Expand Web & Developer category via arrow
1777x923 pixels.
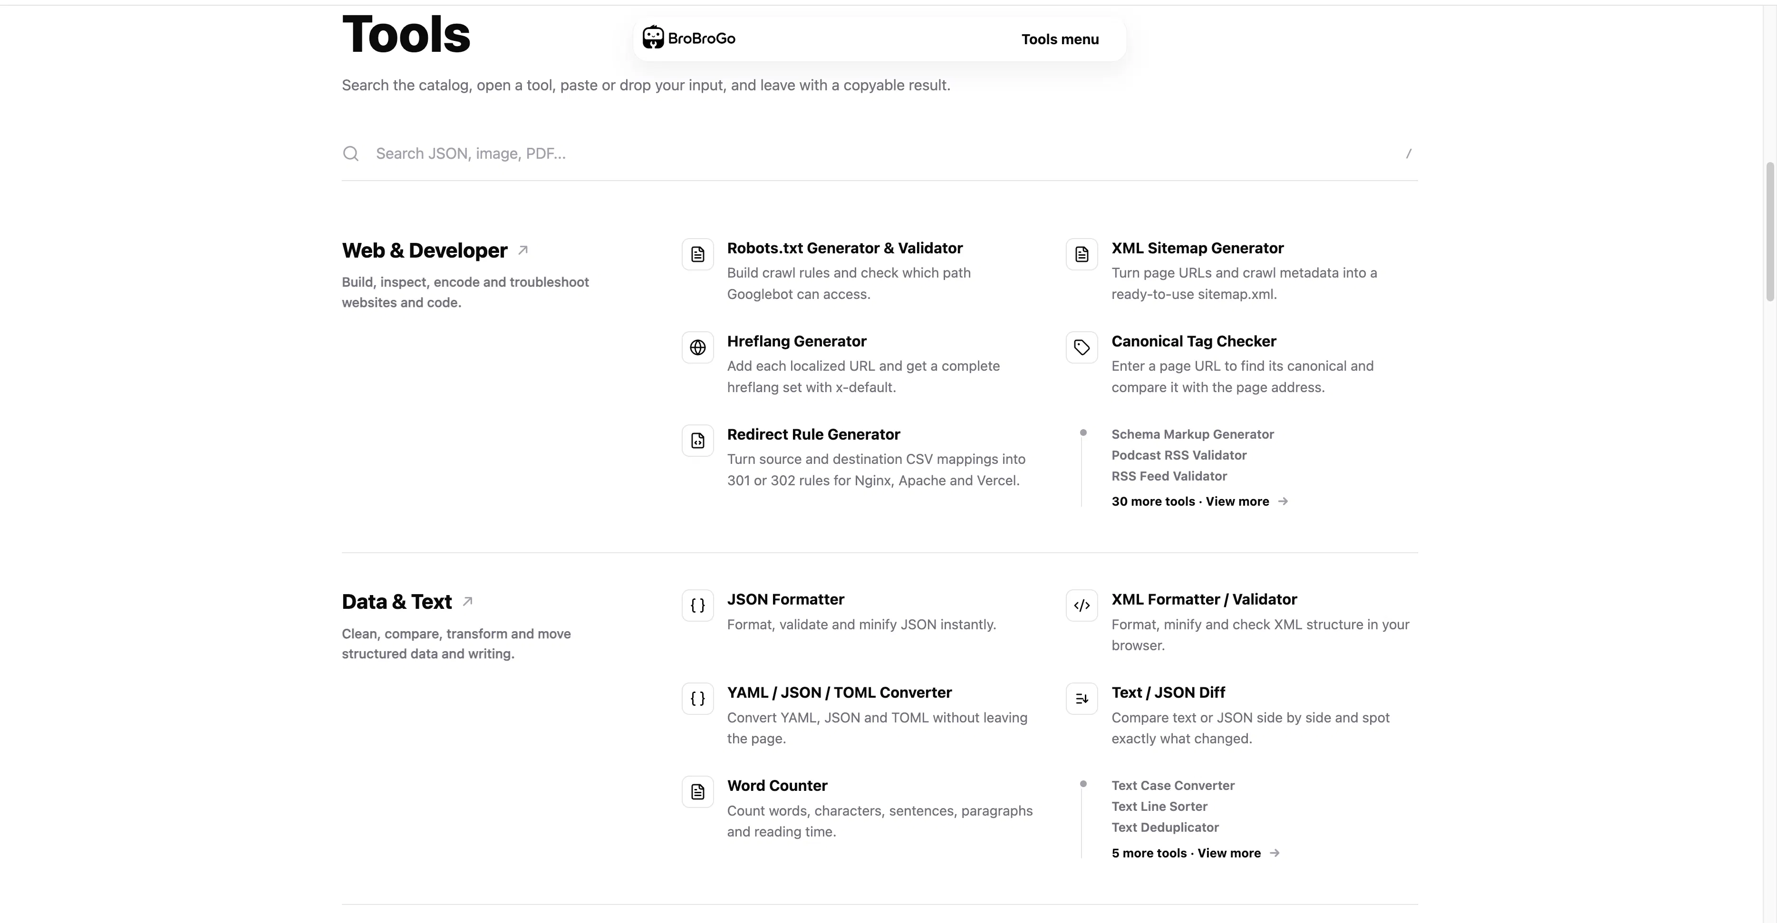pos(523,250)
